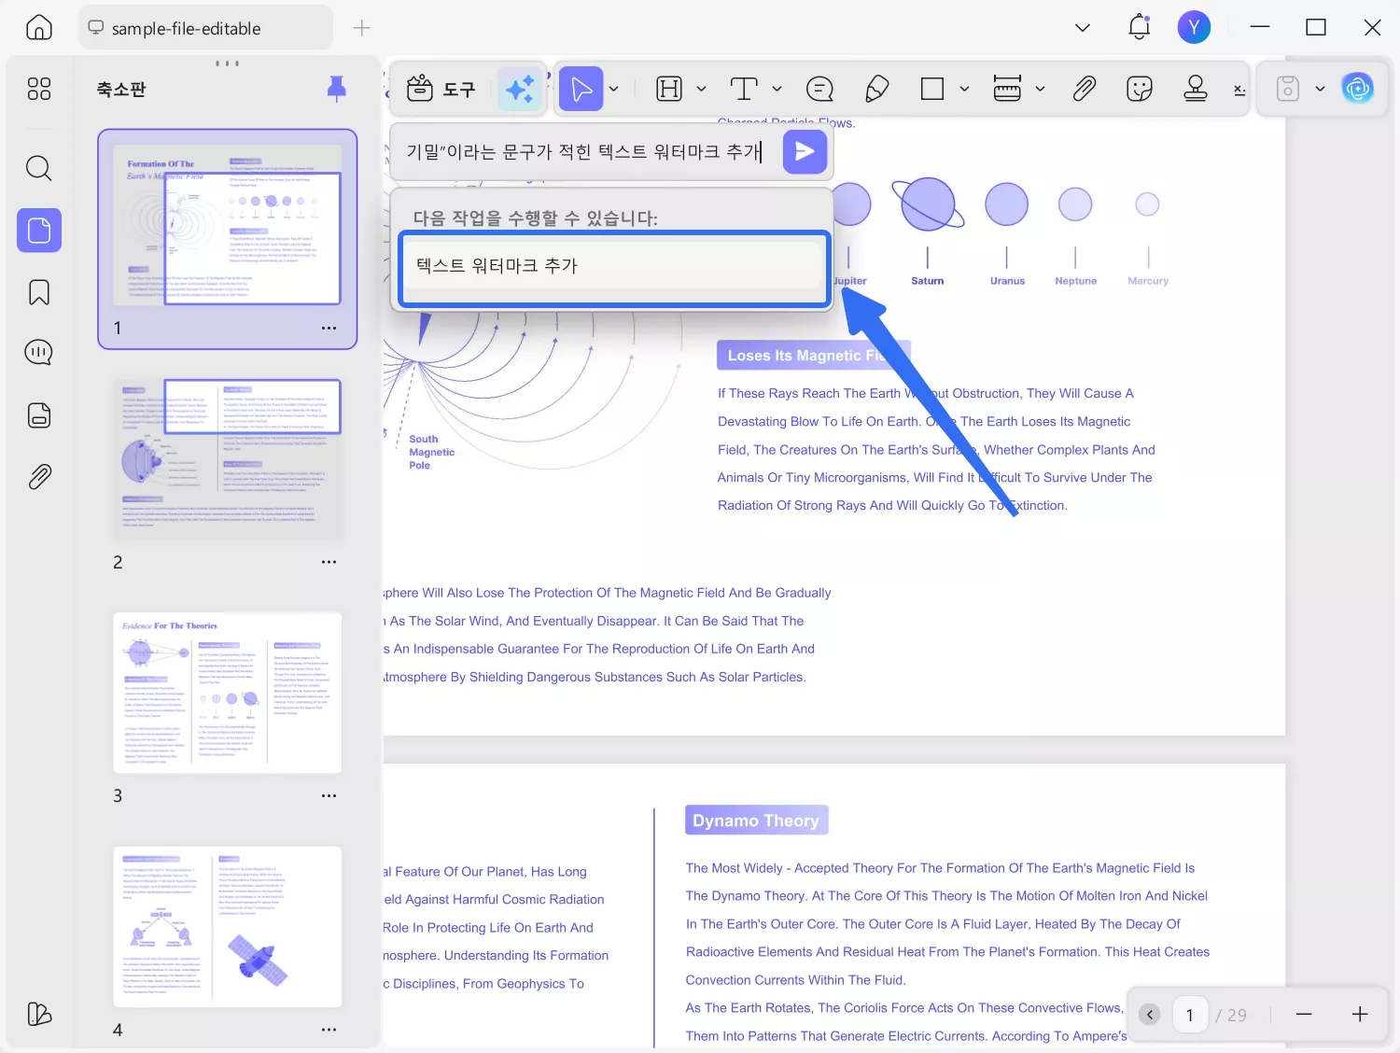The width and height of the screenshot is (1400, 1053).
Task: Select the highlight tool
Action: (x=669, y=89)
